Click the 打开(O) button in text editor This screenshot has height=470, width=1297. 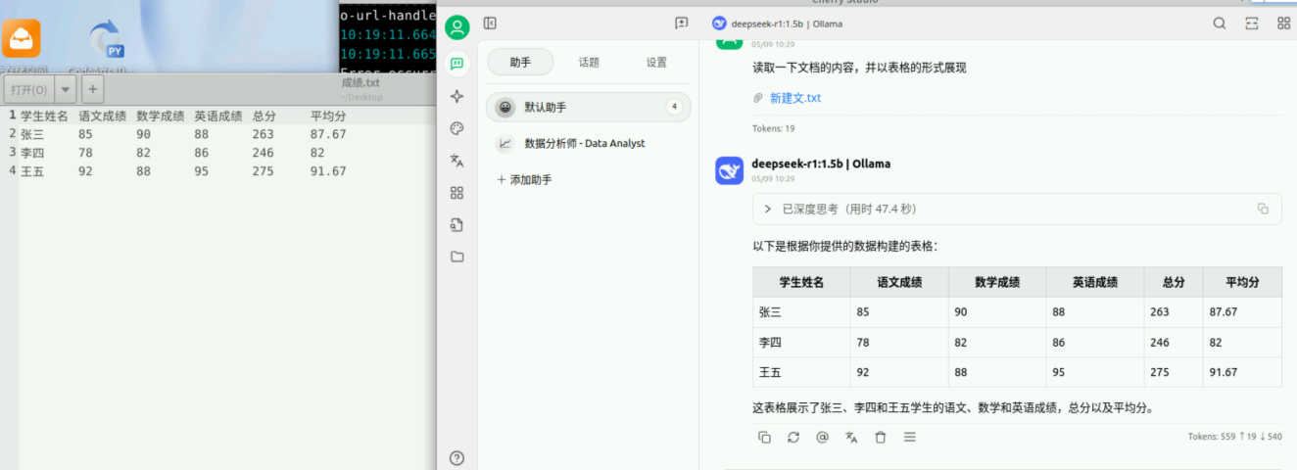click(x=27, y=90)
